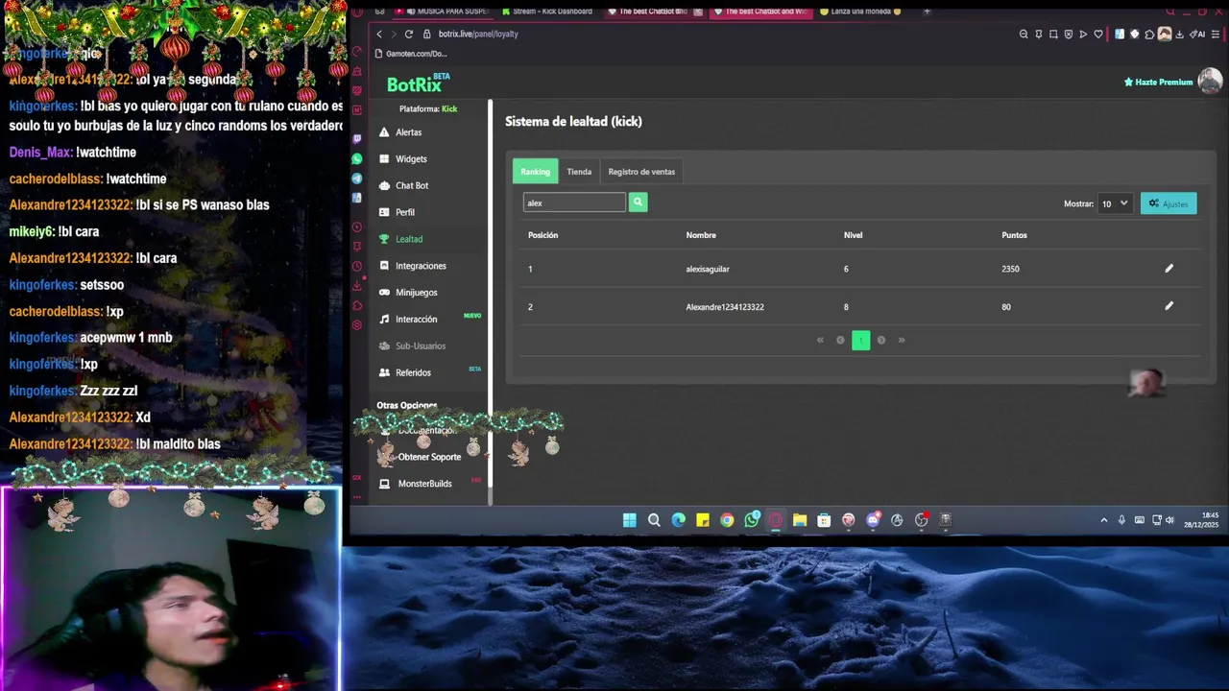Switch to the MUSICA PARA SUSPE browser tab
1229x691 pixels.
[445, 12]
